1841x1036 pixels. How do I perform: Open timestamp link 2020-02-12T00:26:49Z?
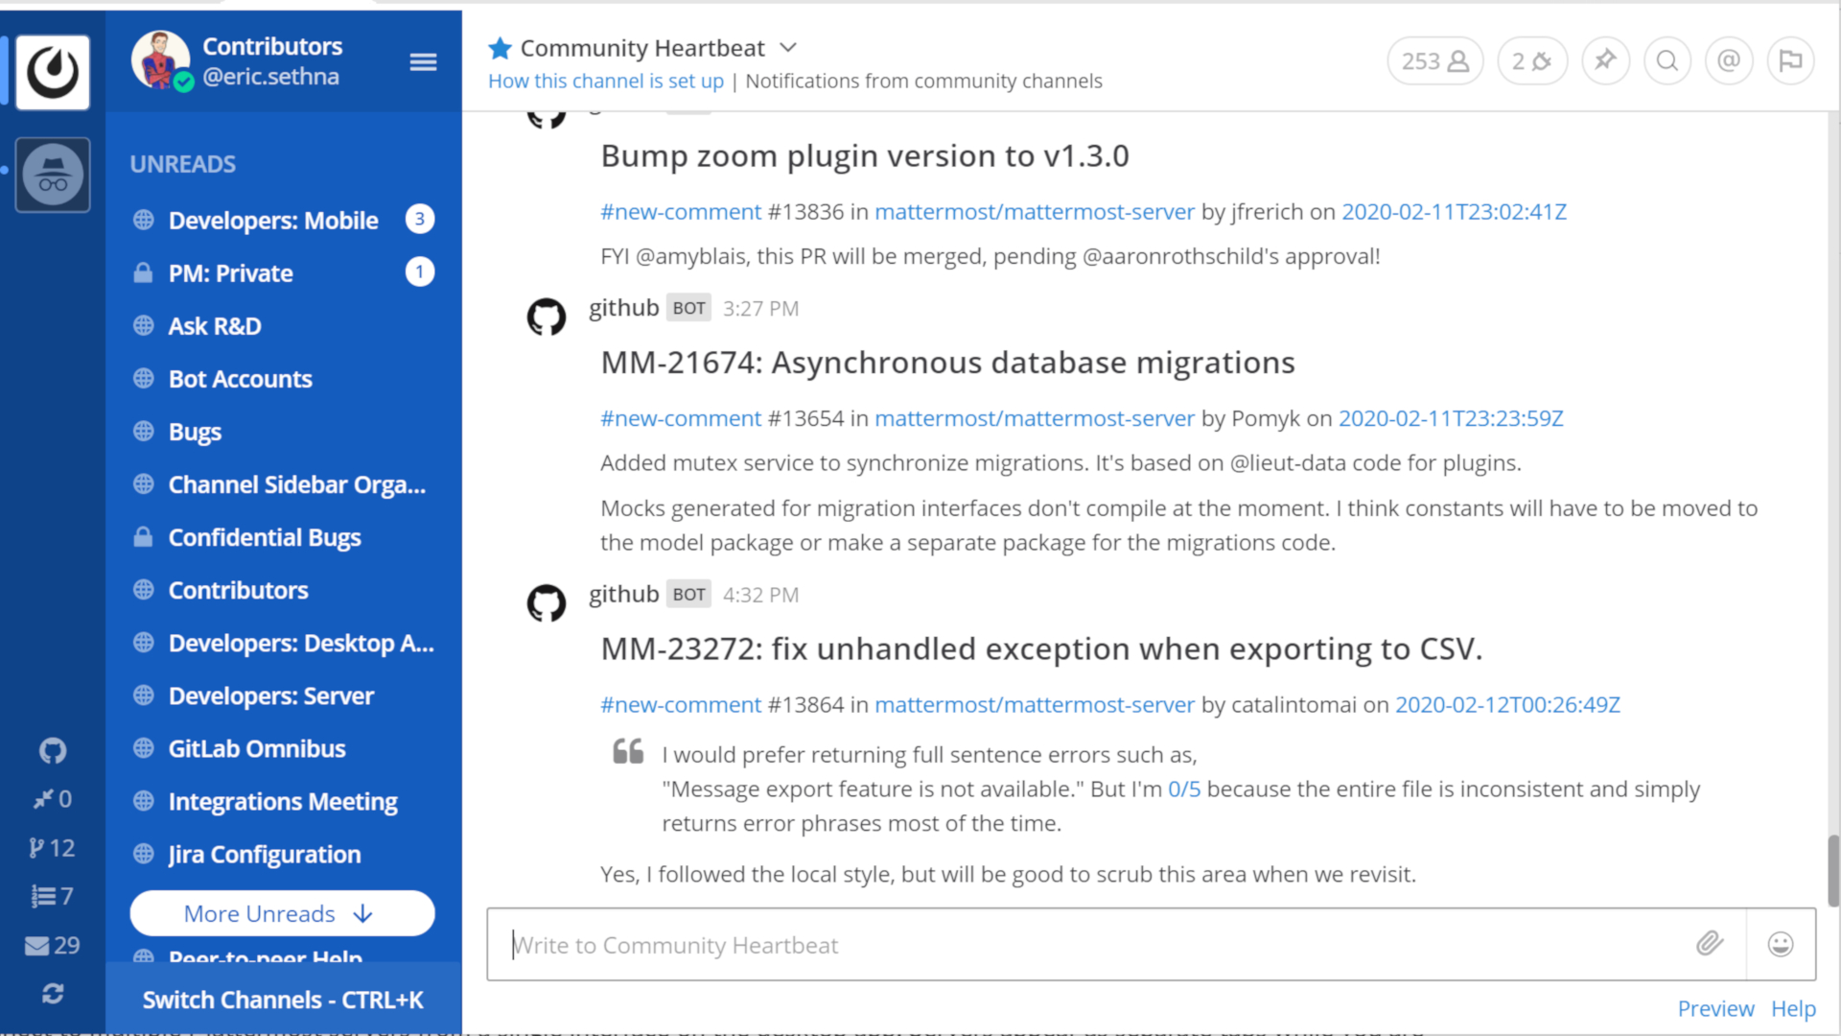click(x=1507, y=705)
